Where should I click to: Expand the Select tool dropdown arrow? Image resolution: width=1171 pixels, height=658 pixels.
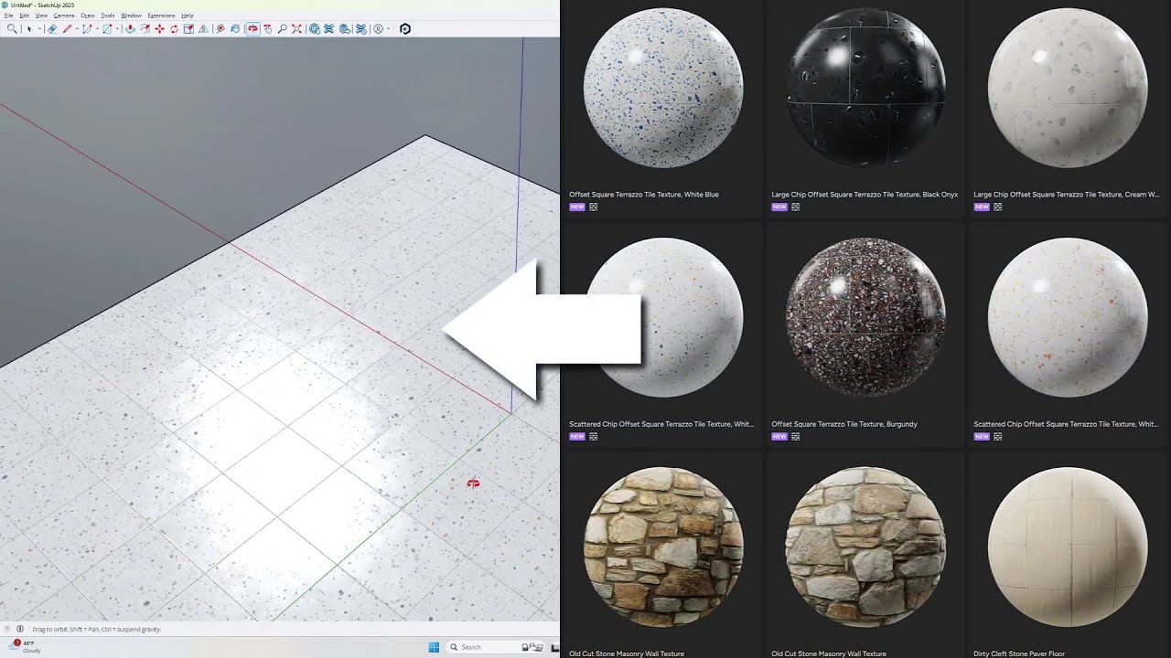[39, 29]
